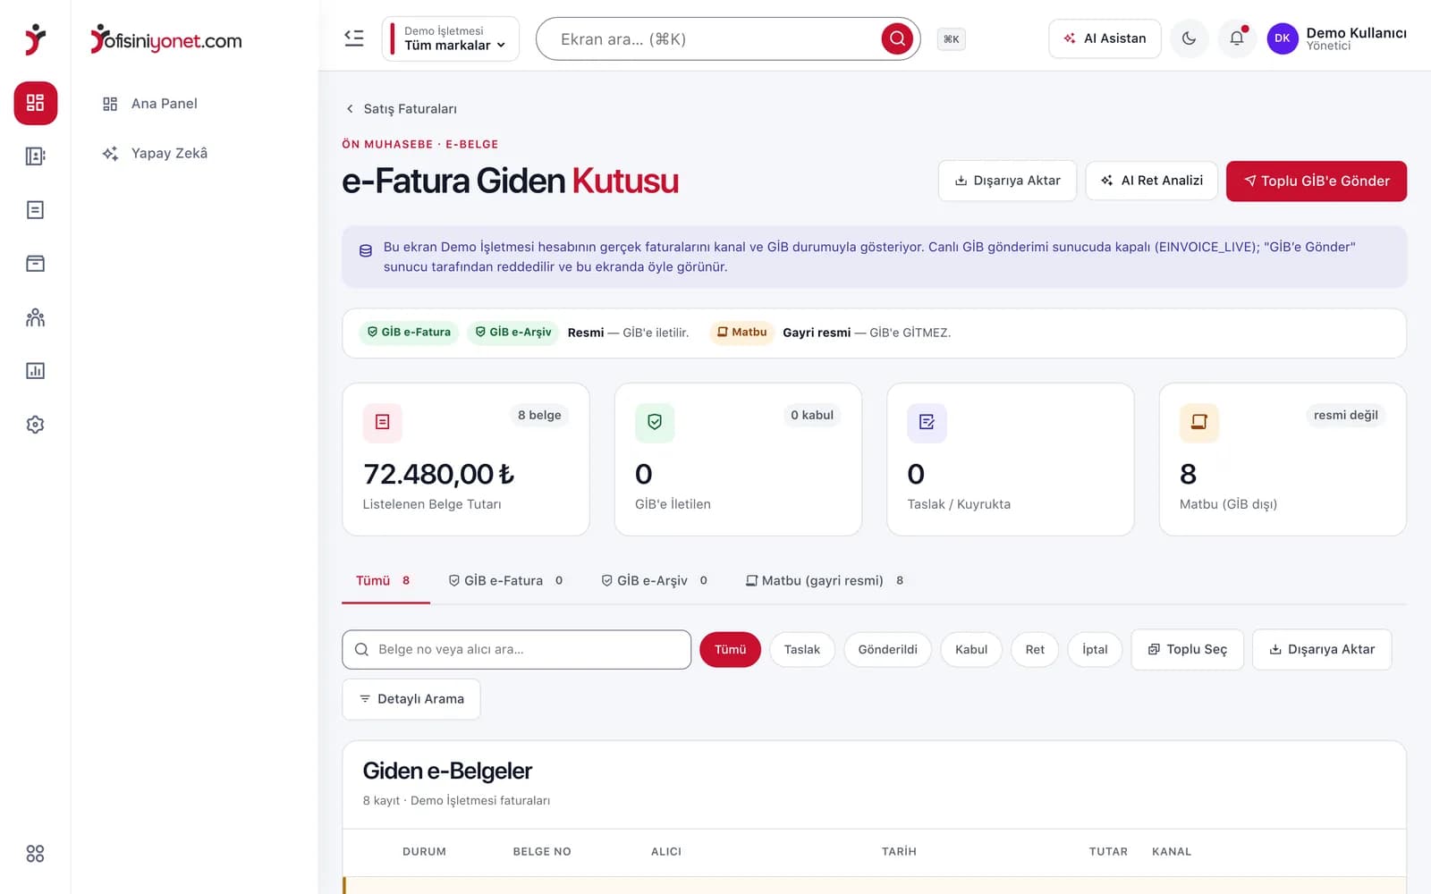Image resolution: width=1431 pixels, height=894 pixels.
Task: Click the draft edit icon on Taslak card
Action: 927,422
